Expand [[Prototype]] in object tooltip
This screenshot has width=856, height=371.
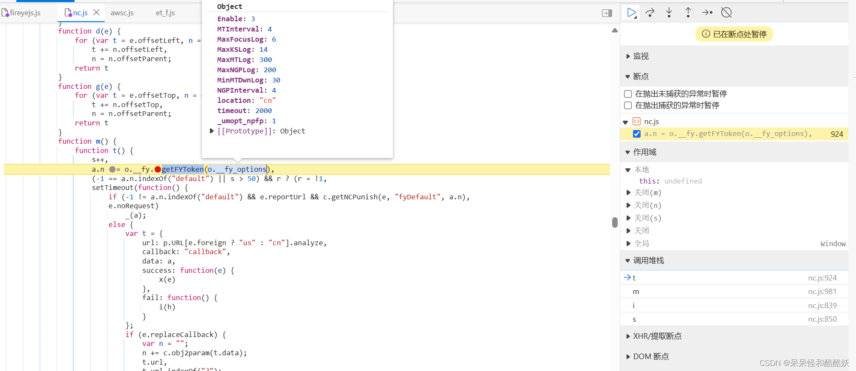(x=212, y=131)
